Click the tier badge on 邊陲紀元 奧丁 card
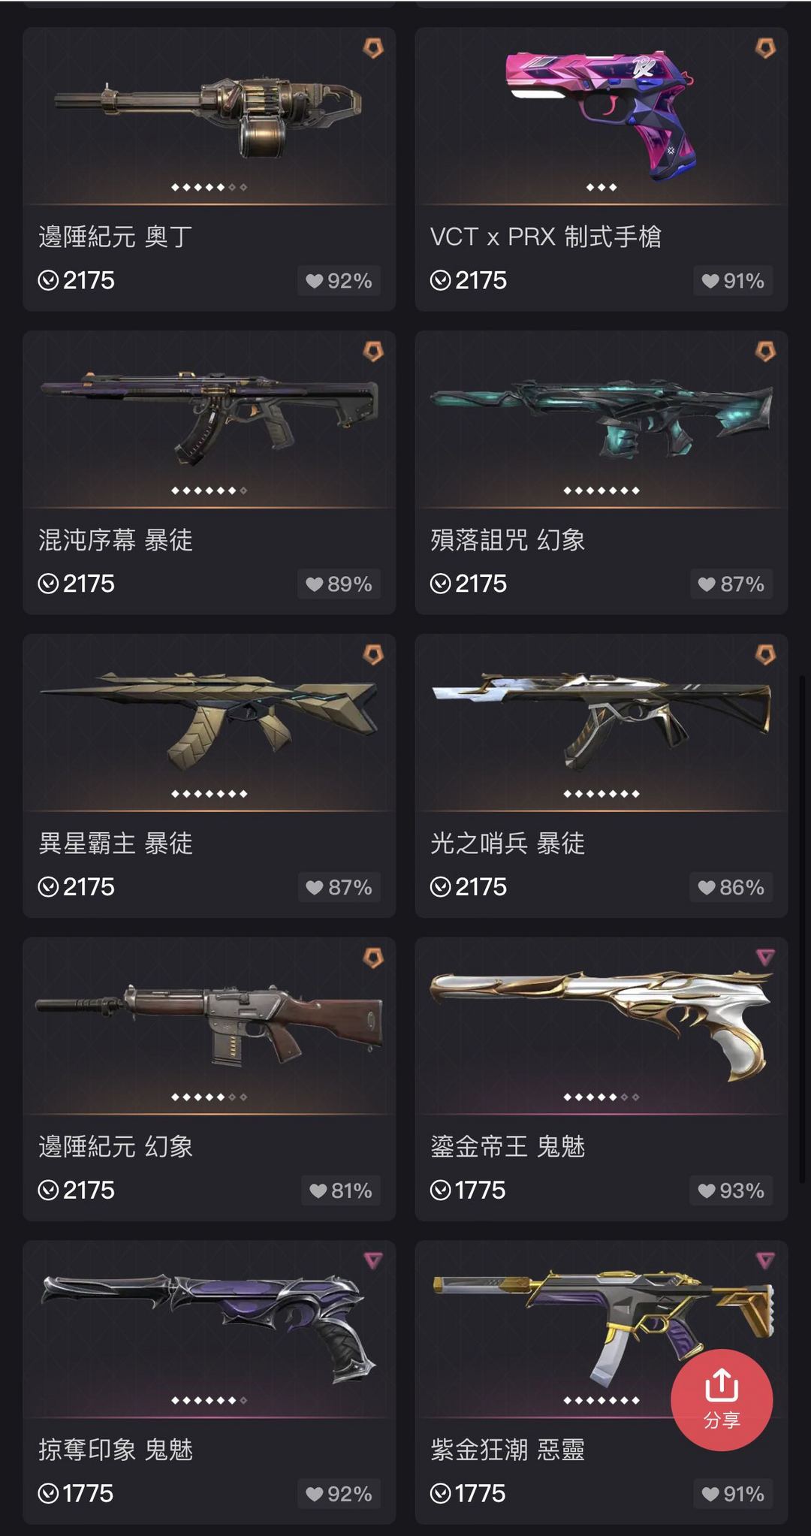The height and width of the screenshot is (1536, 811). click(373, 49)
